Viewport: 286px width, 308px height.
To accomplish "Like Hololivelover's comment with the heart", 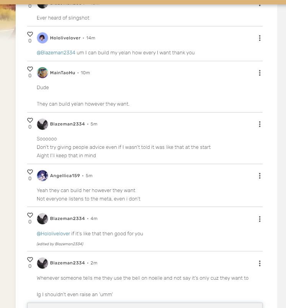I will point(30,34).
